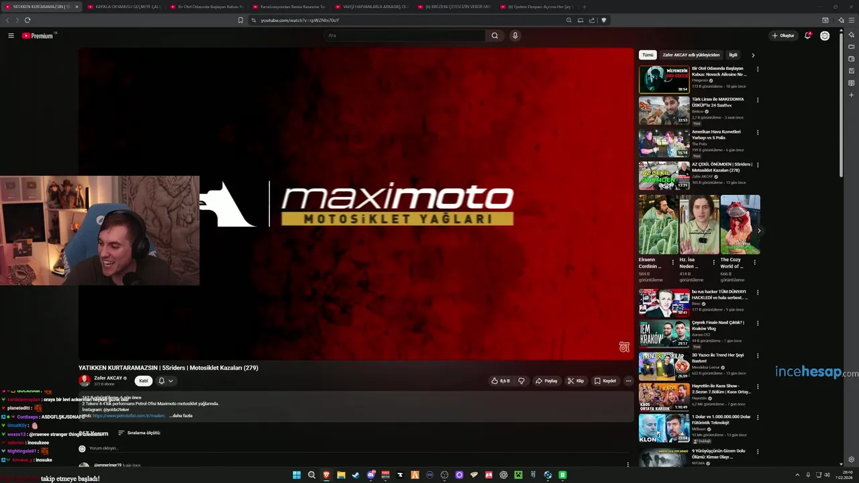859x483 pixels.
Task: Start voice search with microphone icon
Action: point(515,36)
